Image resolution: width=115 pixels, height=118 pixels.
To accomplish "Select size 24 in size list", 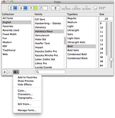I will coord(102,53).
